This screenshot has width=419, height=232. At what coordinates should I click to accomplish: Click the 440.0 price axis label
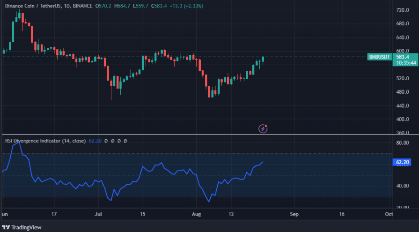403,106
